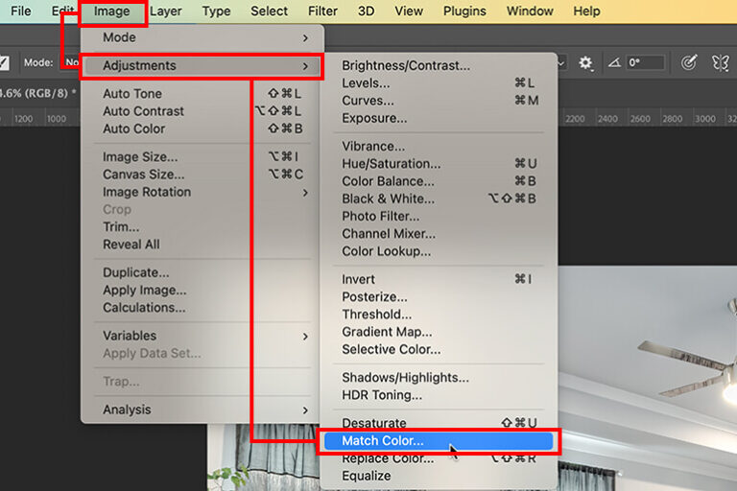The image size is (737, 491).
Task: Click the butterfly symmetry icon
Action: 720,62
